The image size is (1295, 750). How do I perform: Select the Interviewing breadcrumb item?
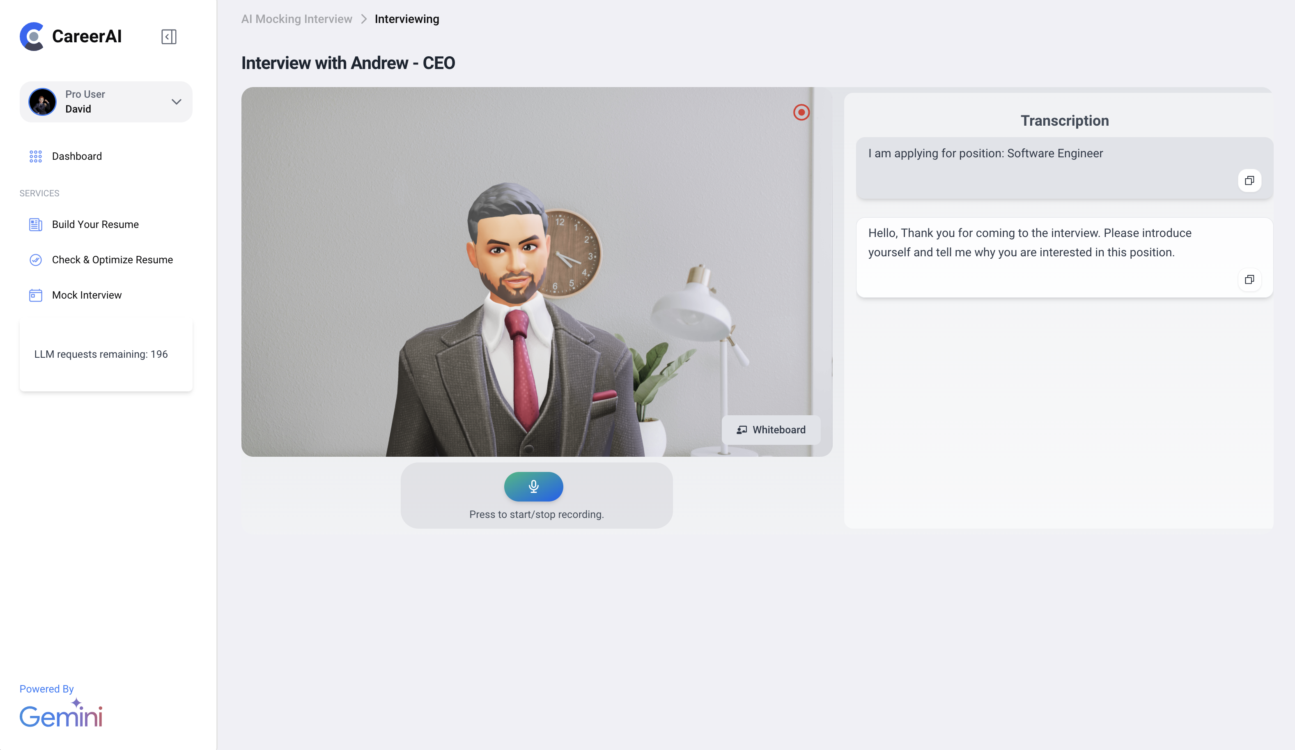[406, 19]
